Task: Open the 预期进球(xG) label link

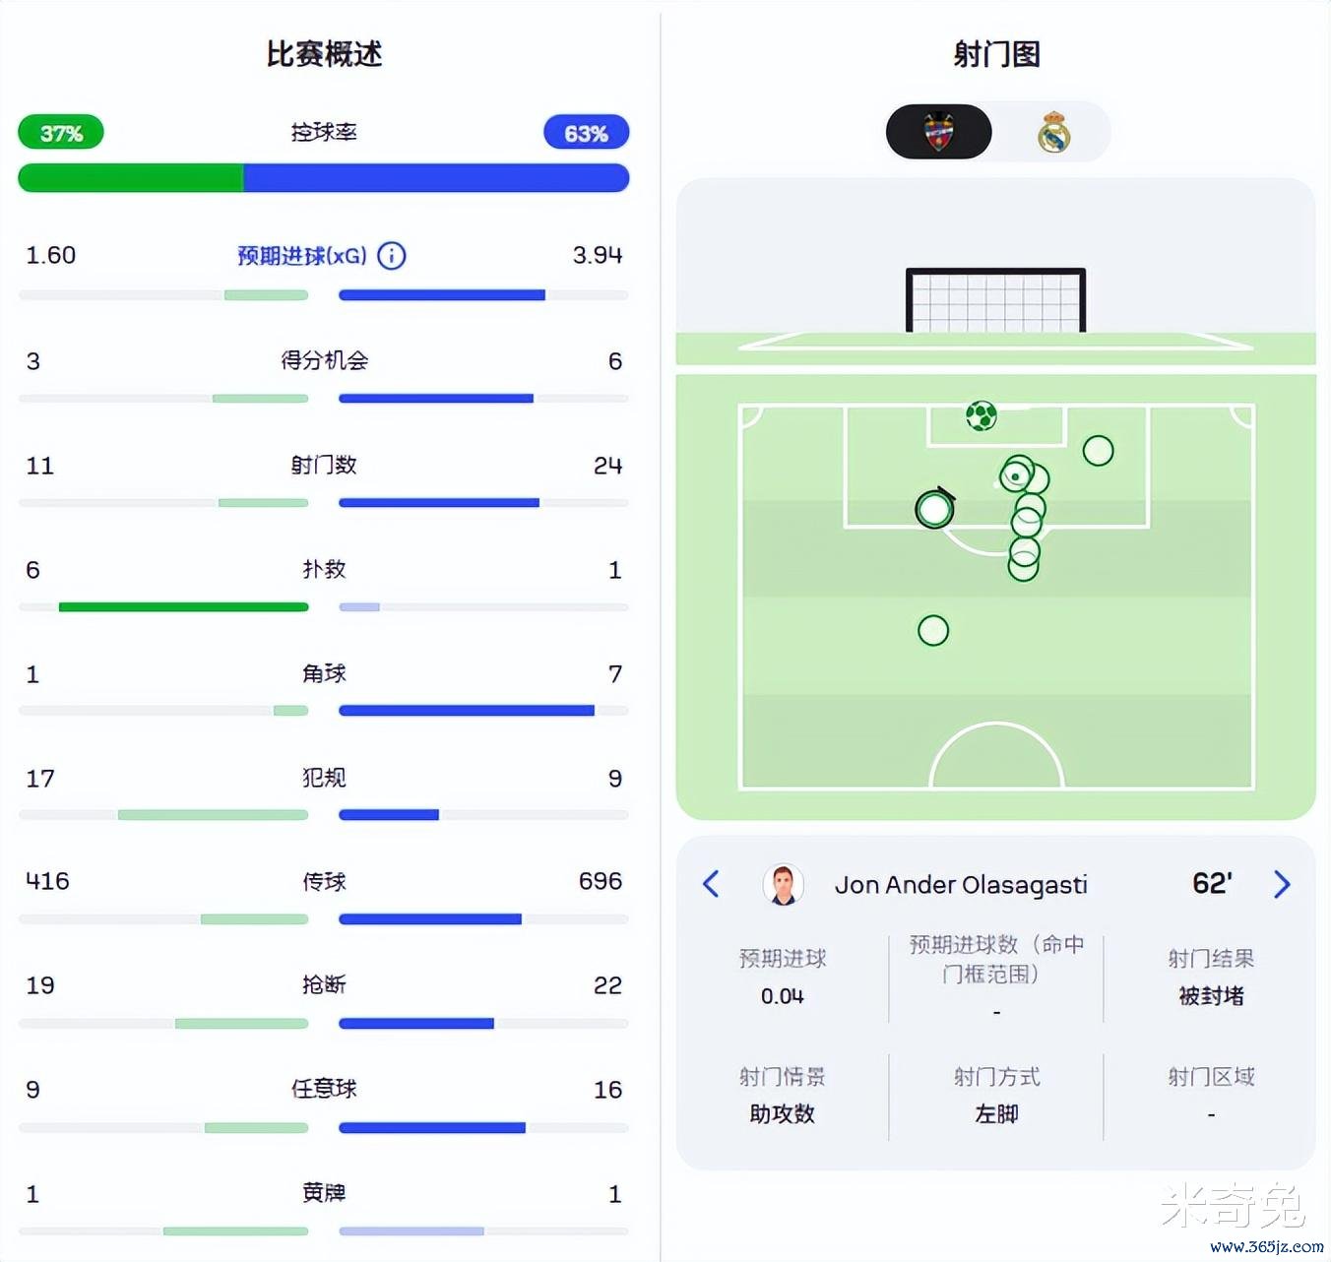Action: point(301,256)
